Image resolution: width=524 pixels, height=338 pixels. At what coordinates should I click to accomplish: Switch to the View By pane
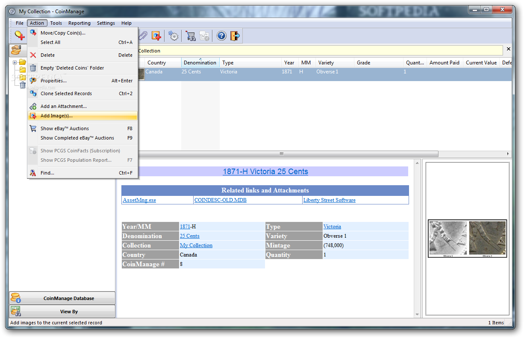(x=62, y=312)
